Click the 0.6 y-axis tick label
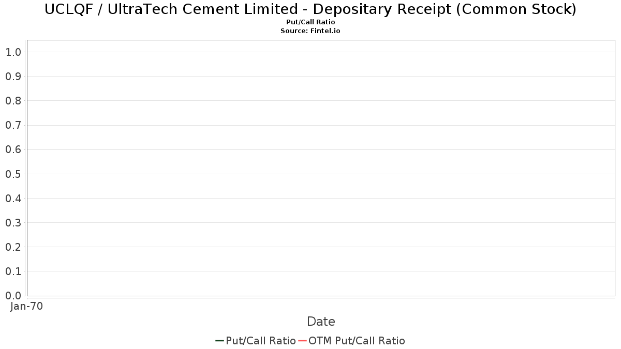 click(x=13, y=149)
